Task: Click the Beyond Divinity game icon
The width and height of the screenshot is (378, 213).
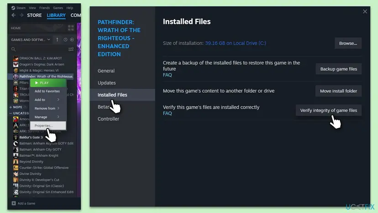Action: click(x=16, y=161)
